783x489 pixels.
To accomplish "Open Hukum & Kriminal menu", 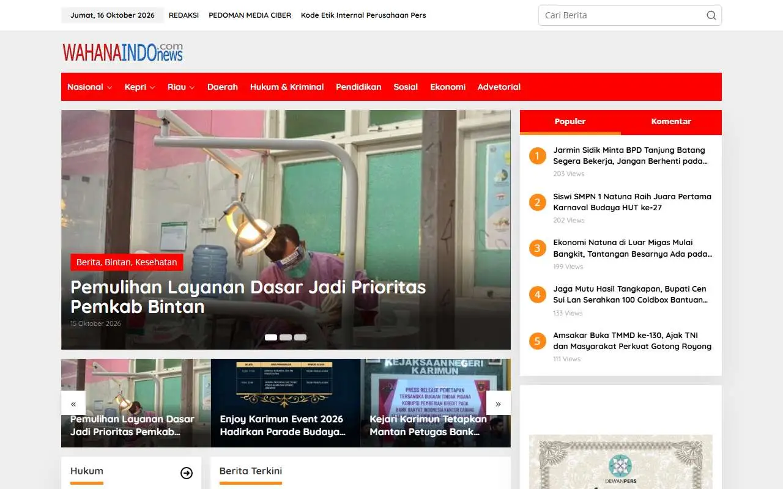I will (287, 87).
